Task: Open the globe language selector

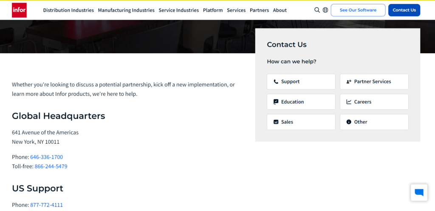Action: click(x=325, y=10)
